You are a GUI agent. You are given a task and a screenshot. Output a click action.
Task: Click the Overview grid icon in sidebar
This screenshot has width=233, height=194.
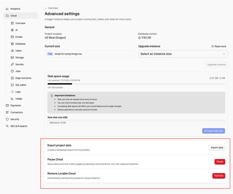[12, 23]
